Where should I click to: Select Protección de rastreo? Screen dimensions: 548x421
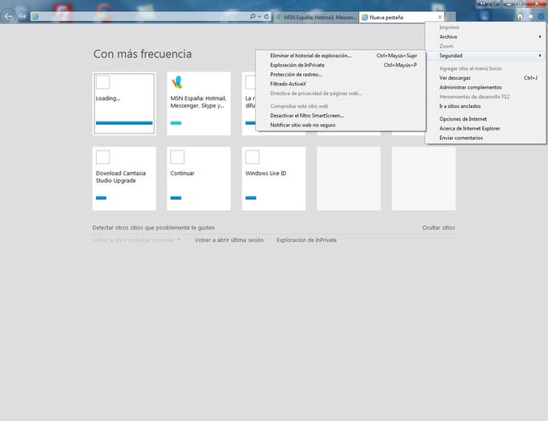(341, 74)
